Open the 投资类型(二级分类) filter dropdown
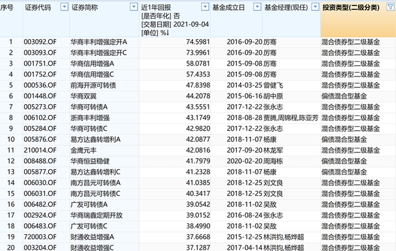 click(x=390, y=6)
